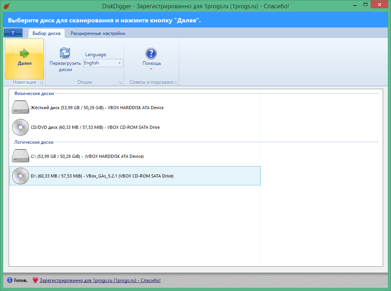This screenshot has height=291, width=391.
Task: Open the Навигация group dialog launcher
Action: point(42,82)
